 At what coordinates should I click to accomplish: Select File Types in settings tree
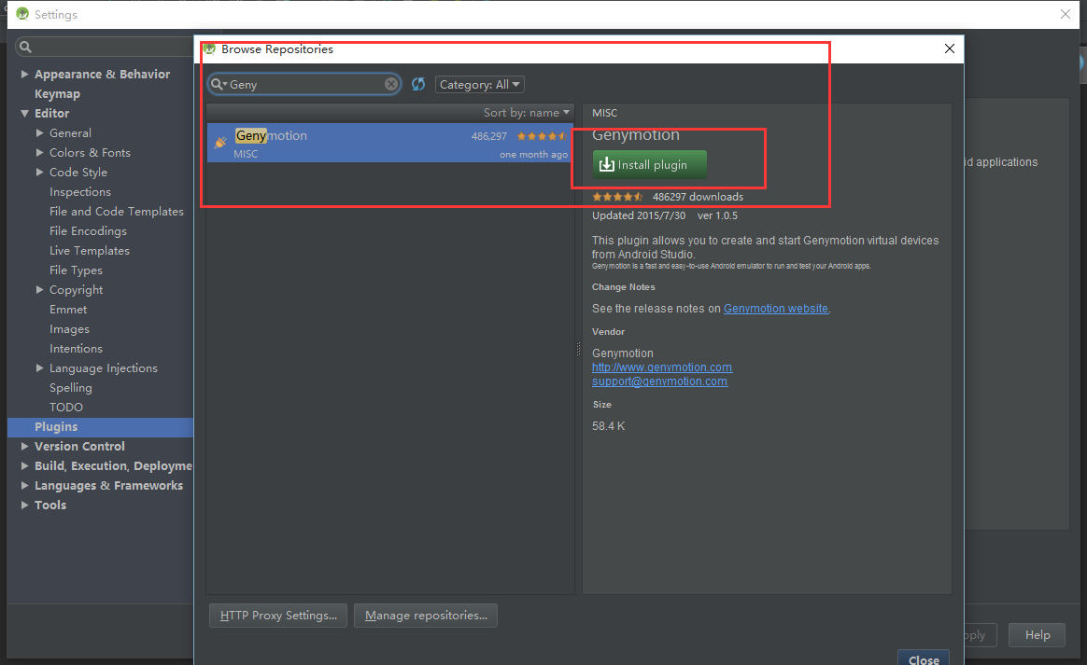(76, 270)
